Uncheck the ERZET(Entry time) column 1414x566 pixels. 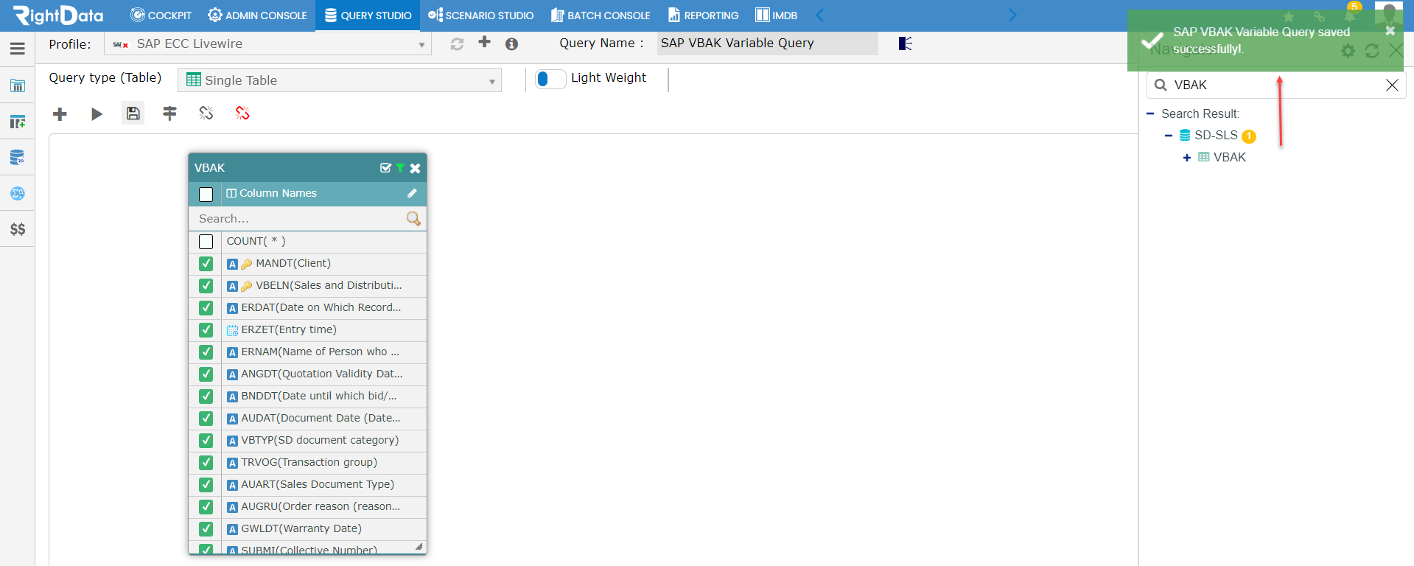click(x=206, y=330)
